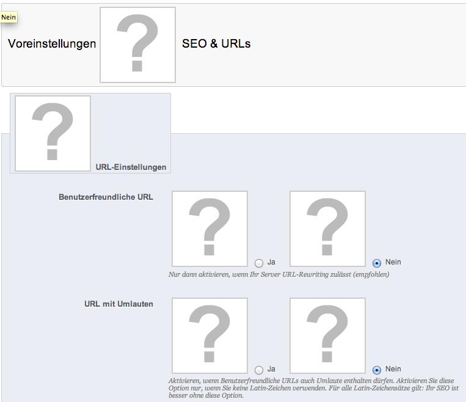This screenshot has height=402, width=466.
Task: Select Nein radio button for Benutzerfreundliche URL
Action: [x=377, y=263]
